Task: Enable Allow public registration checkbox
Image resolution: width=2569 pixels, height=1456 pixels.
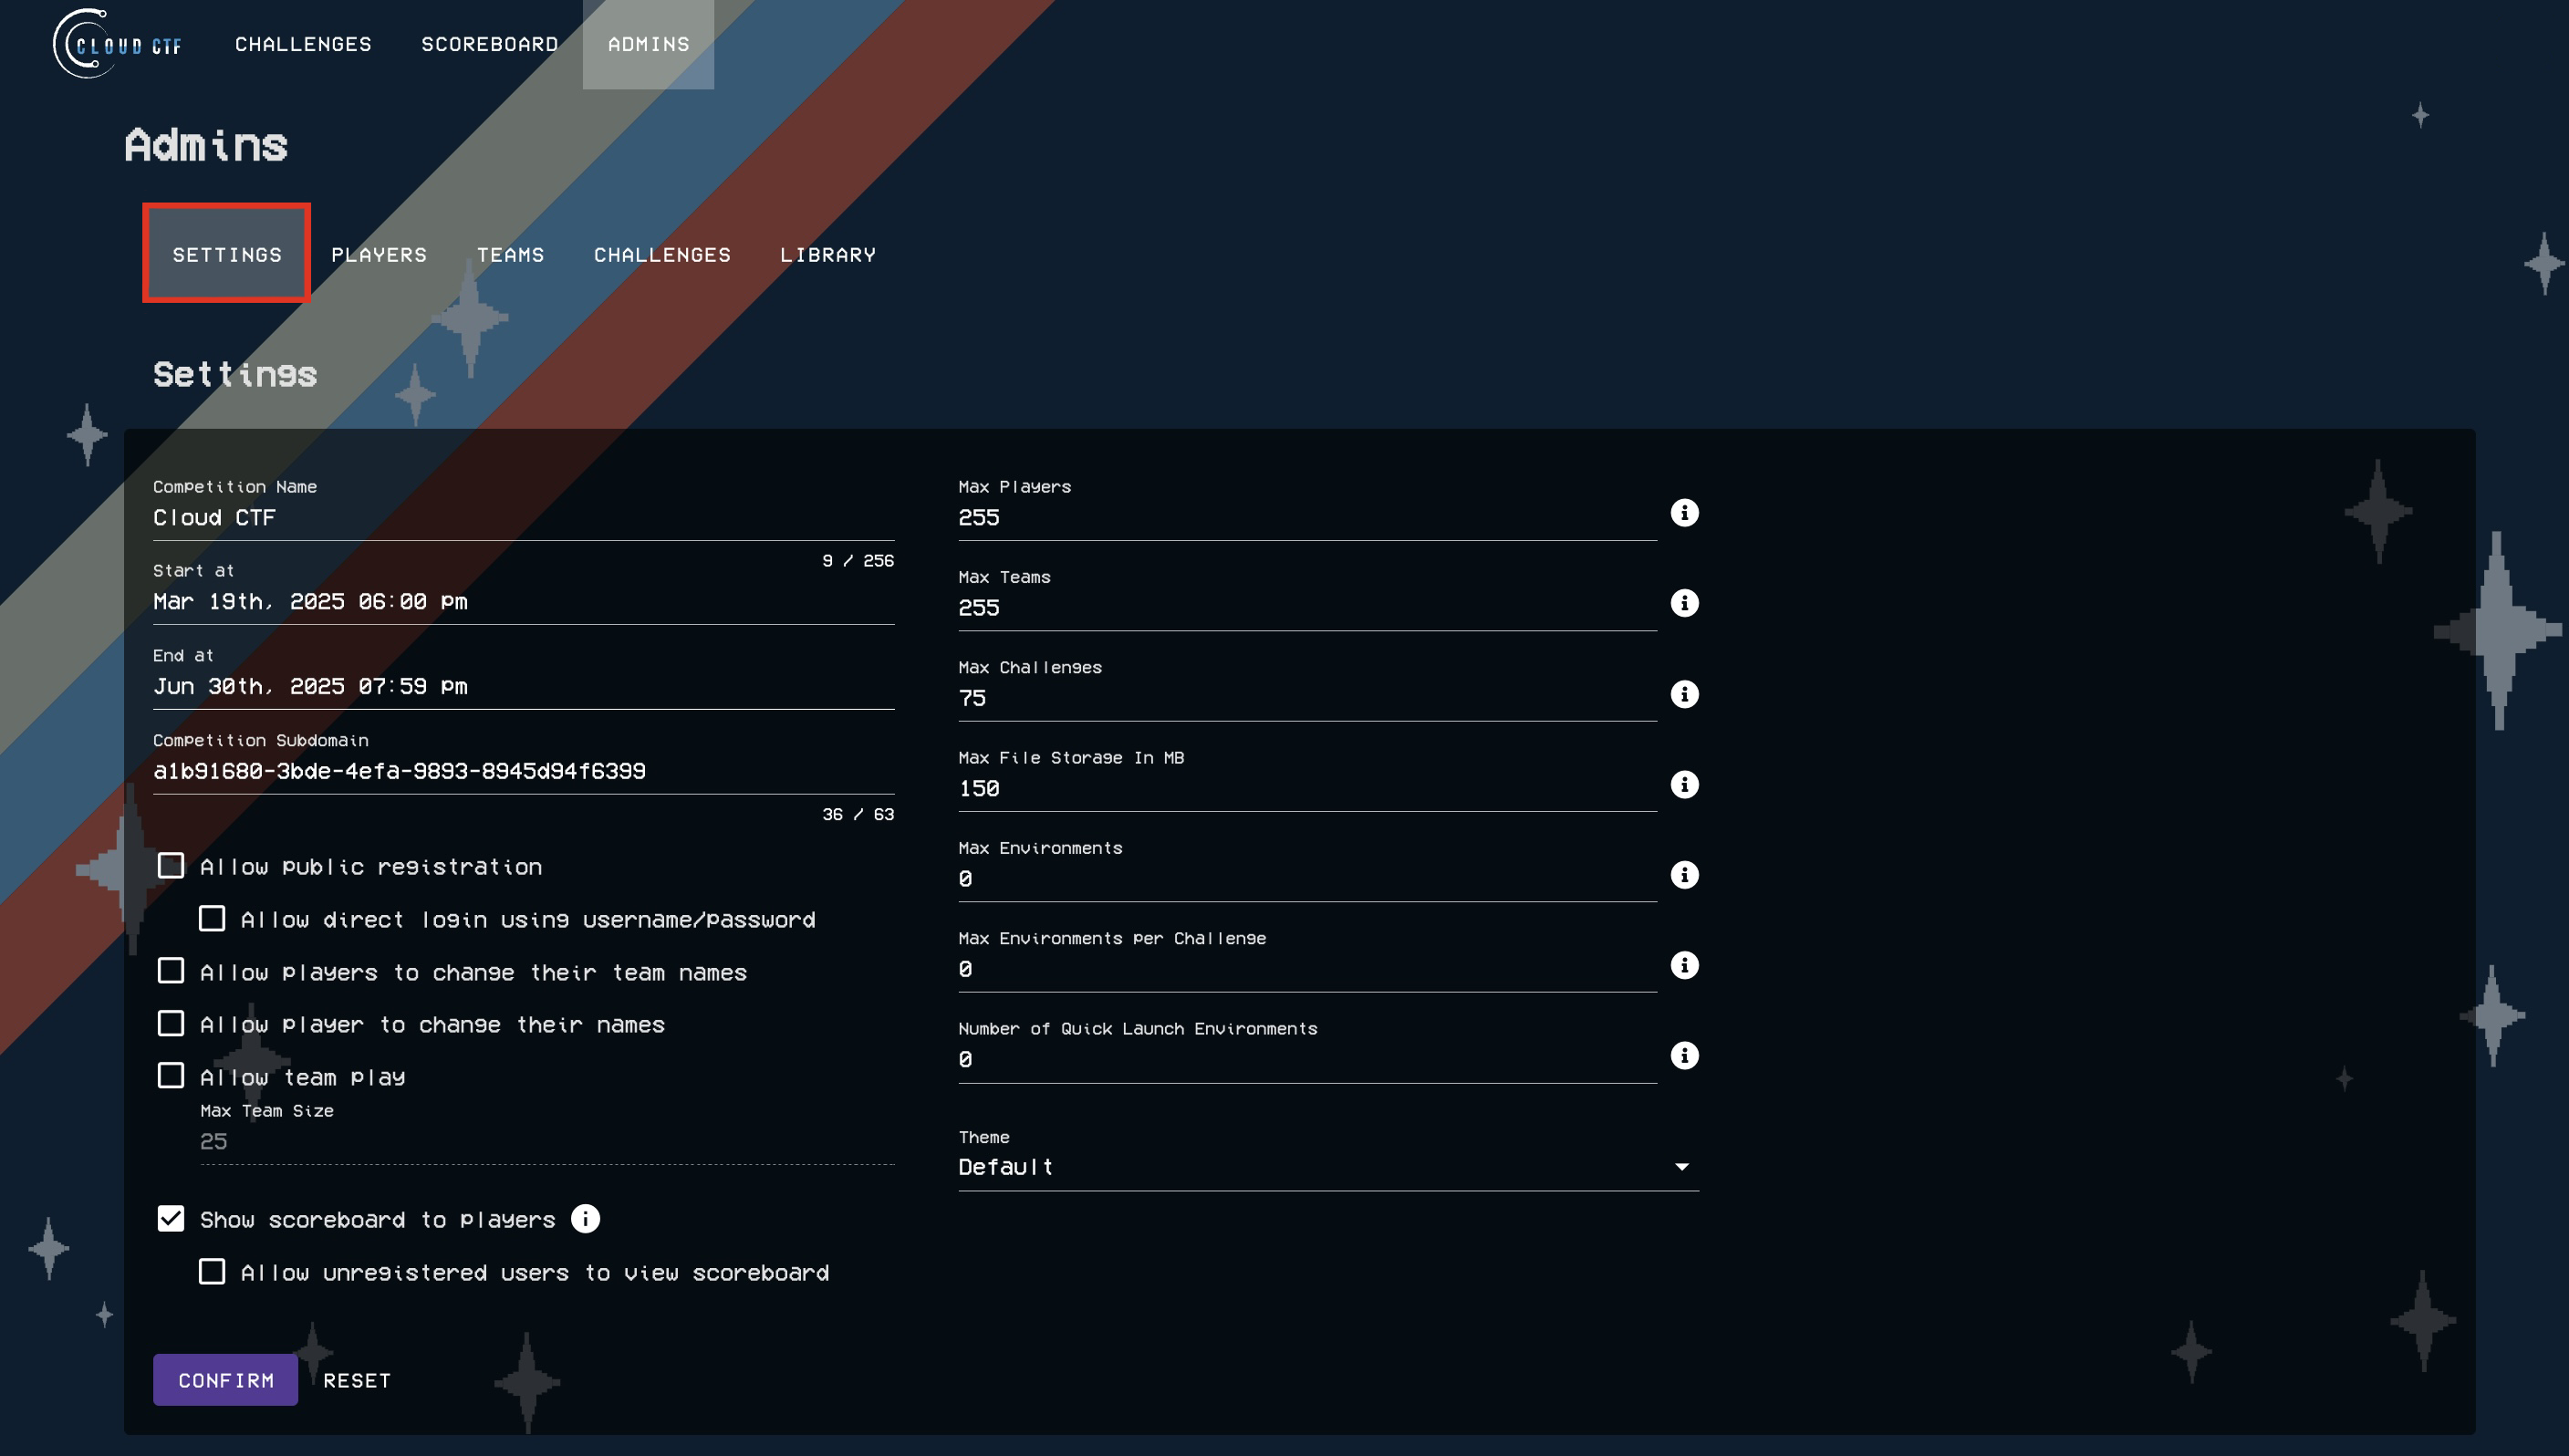Action: [x=172, y=865]
